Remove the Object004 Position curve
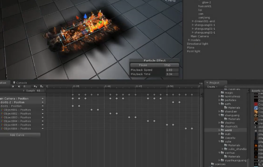 coord(42,121)
